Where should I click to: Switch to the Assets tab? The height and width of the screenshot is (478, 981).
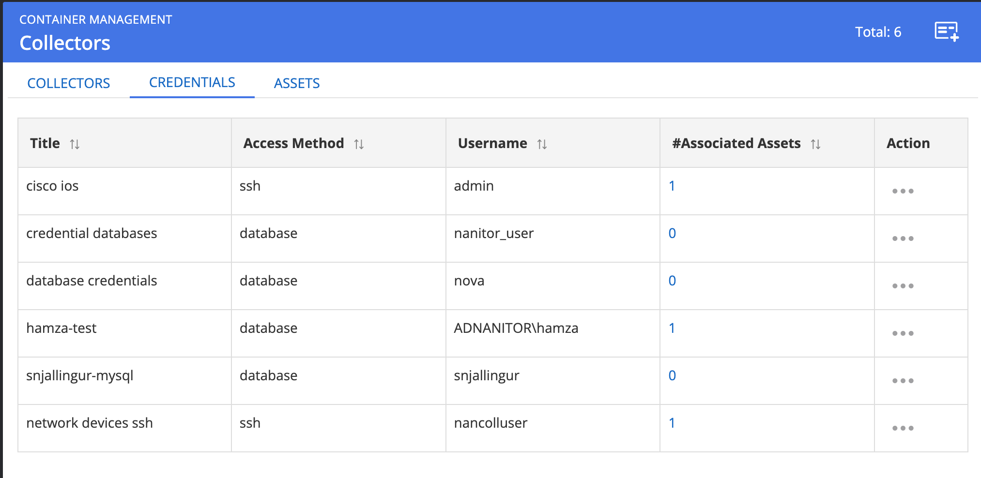point(297,83)
